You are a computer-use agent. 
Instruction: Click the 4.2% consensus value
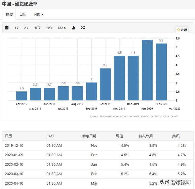pyautogui.click(x=182, y=146)
